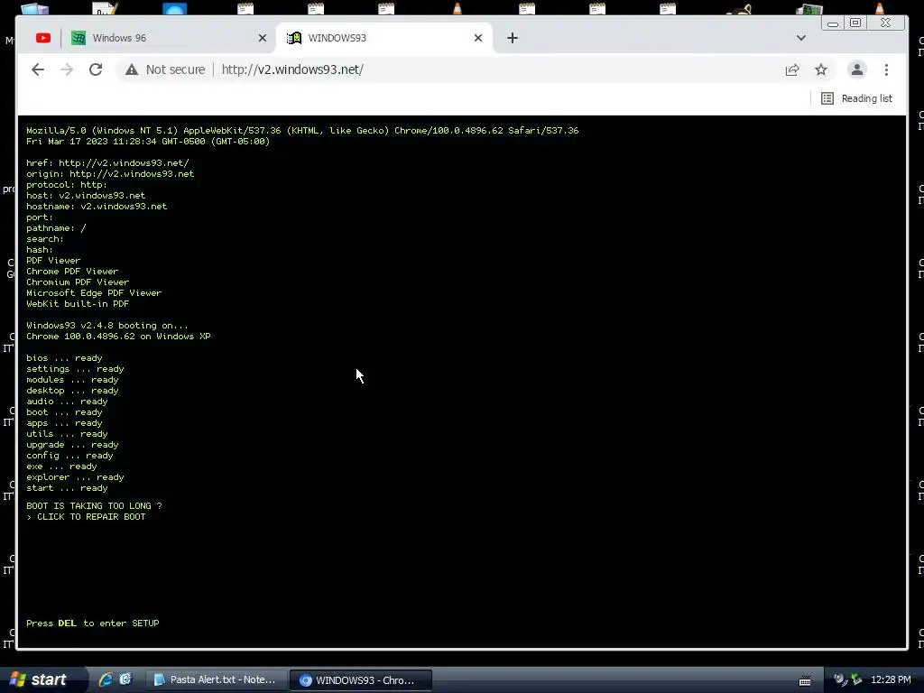Click the 12:28 PM taskbar clock

click(891, 680)
